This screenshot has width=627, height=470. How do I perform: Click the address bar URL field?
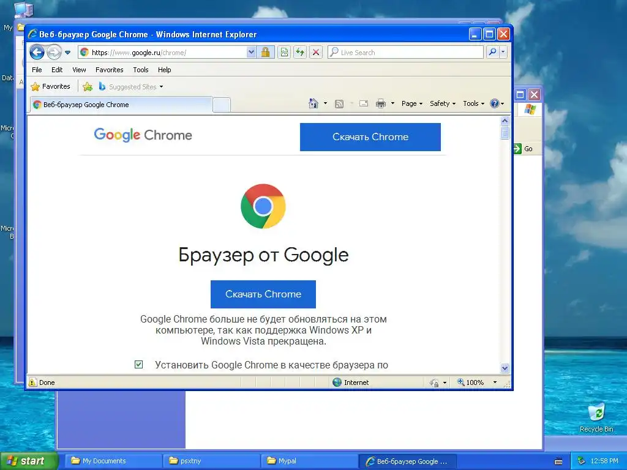[162, 53]
